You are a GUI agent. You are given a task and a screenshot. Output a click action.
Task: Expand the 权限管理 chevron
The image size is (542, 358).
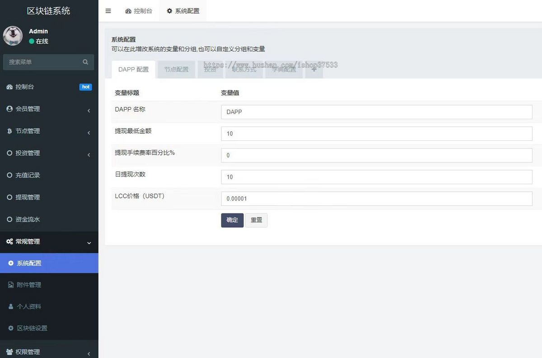pos(89,353)
